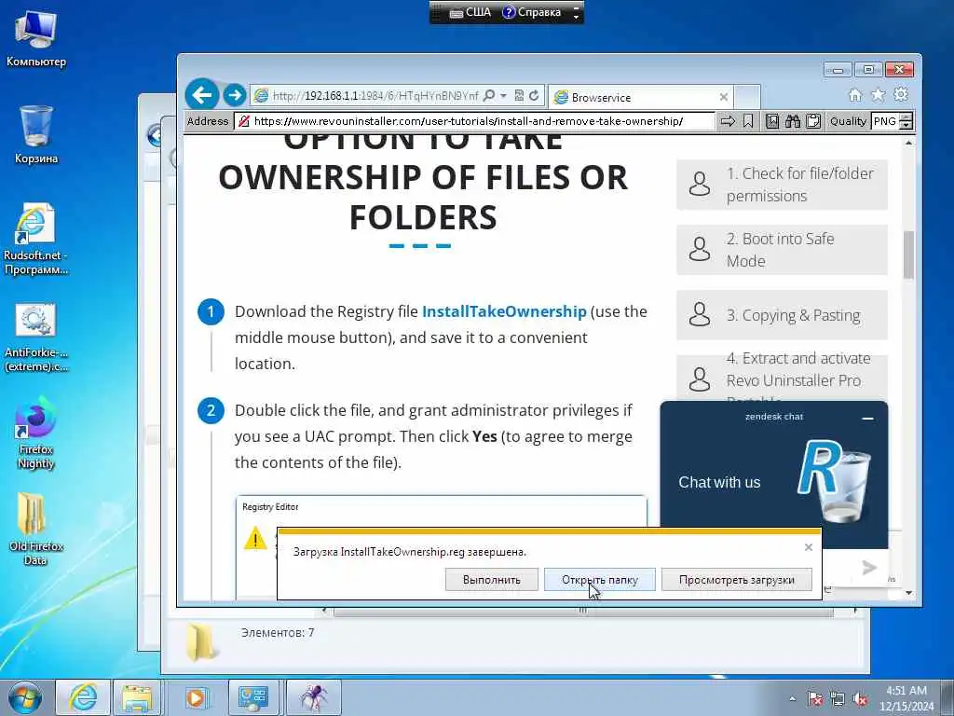Close the Browservice tab
The height and width of the screenshot is (716, 954).
(x=723, y=97)
